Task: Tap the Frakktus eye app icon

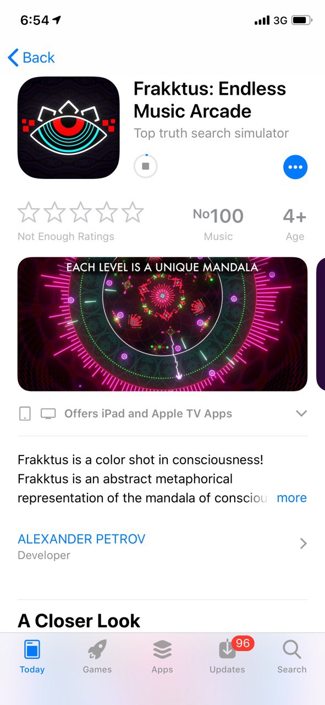Action: coord(69,128)
